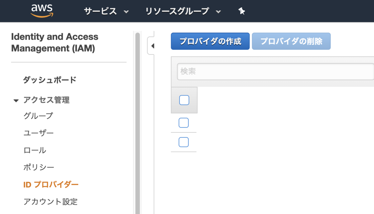The width and height of the screenshot is (374, 214).
Task: Open the サービス dropdown menu
Action: tap(106, 11)
